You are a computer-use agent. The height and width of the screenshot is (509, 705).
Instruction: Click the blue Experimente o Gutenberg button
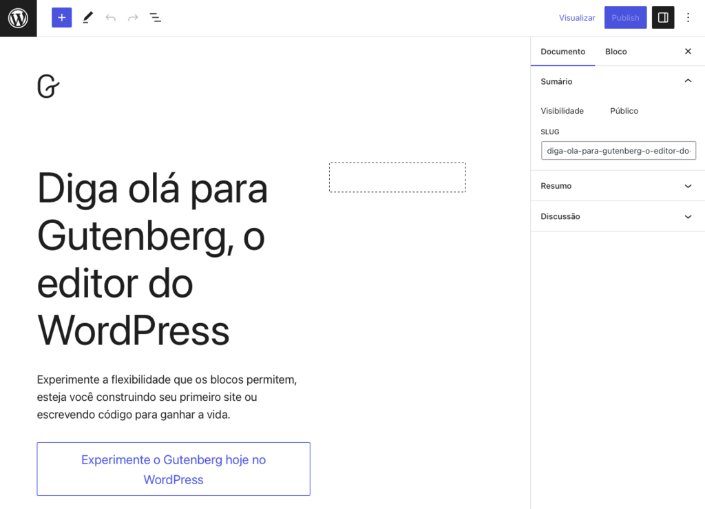(173, 469)
